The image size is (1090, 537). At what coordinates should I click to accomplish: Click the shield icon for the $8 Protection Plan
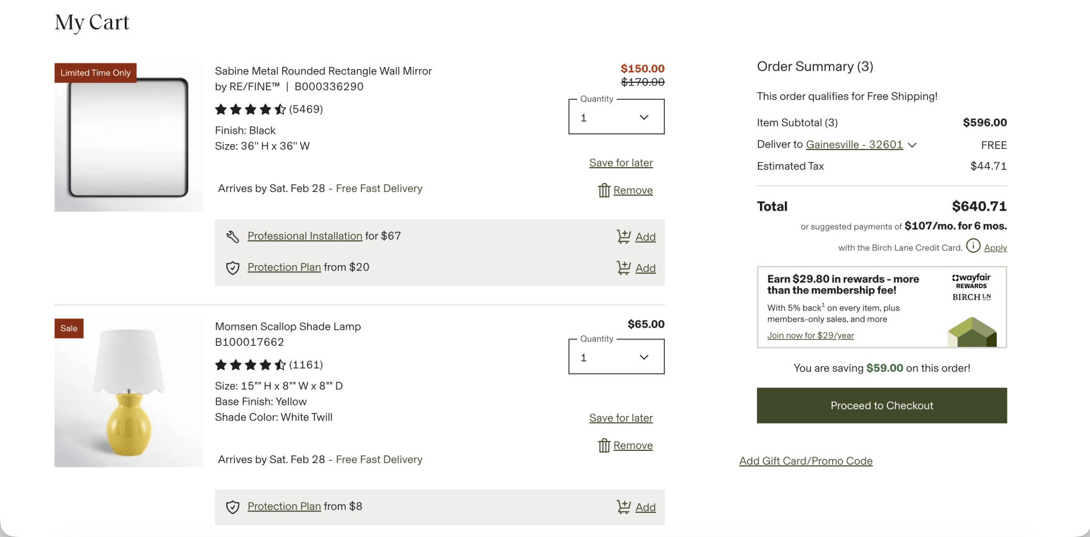(x=233, y=507)
